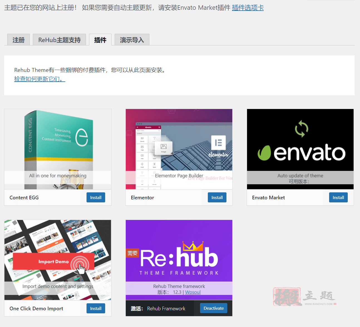
Task: Click the 'All in one for moneymaking' caption
Action: 58,176
